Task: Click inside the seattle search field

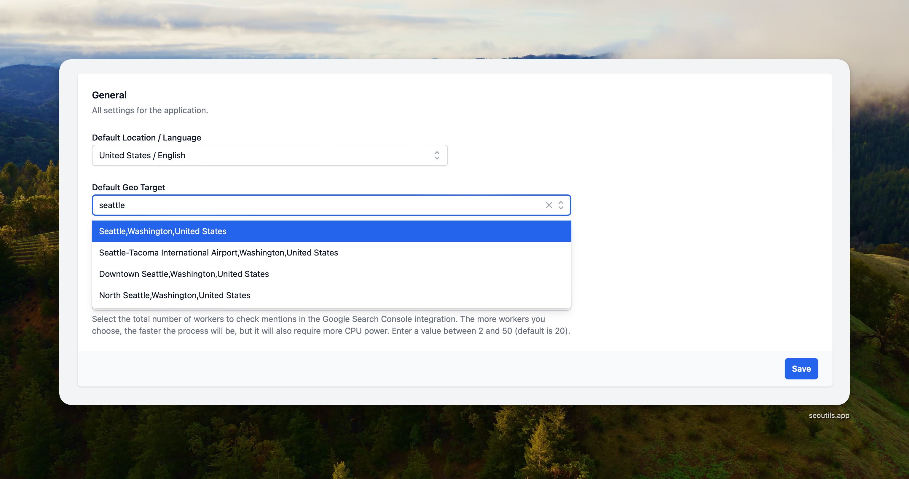Action: pos(318,205)
